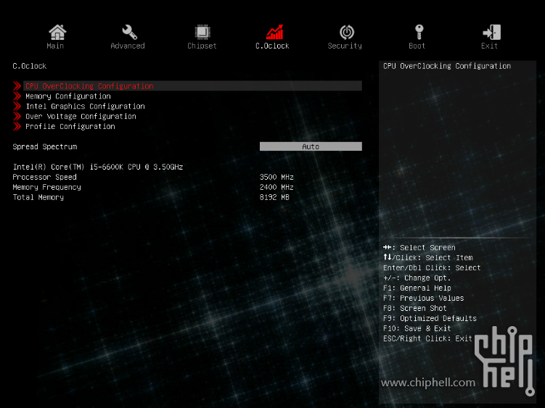Click the Memory Frequency label
Viewport: 545px width, 408px height.
click(46, 187)
